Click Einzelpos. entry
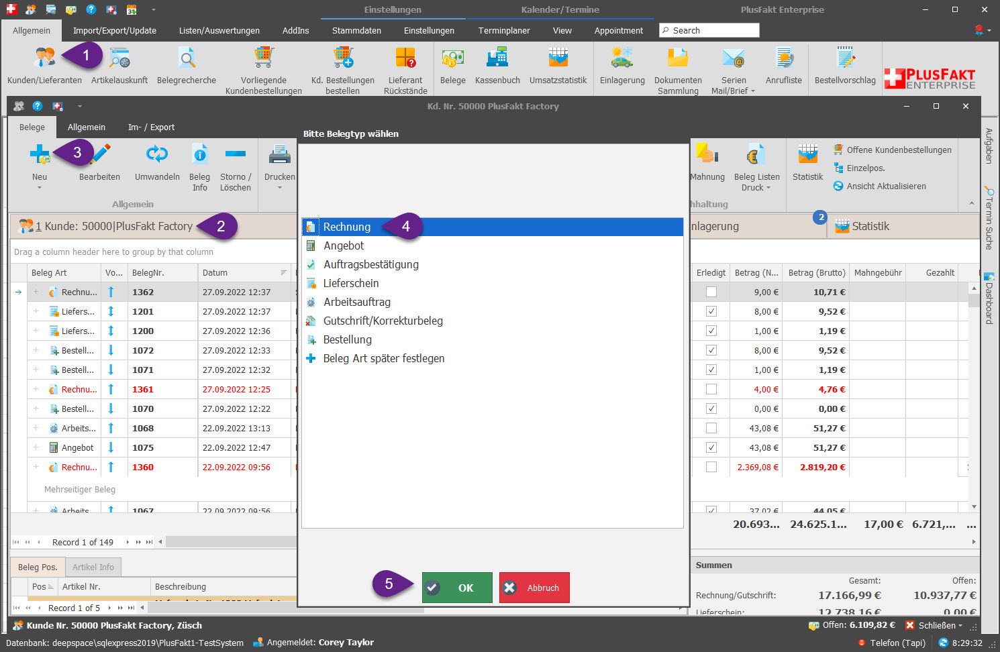 (859, 168)
